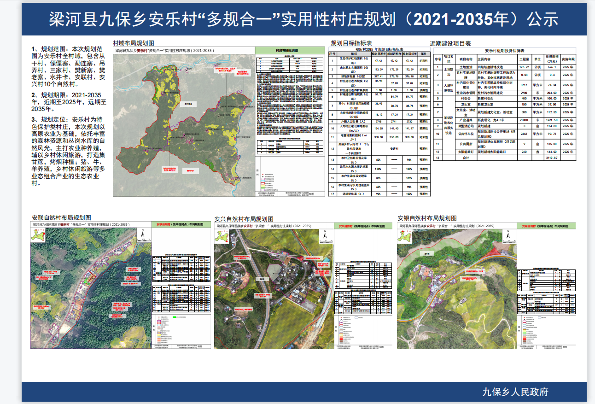Click the 九保乡人民政府 footer text

coord(515,392)
